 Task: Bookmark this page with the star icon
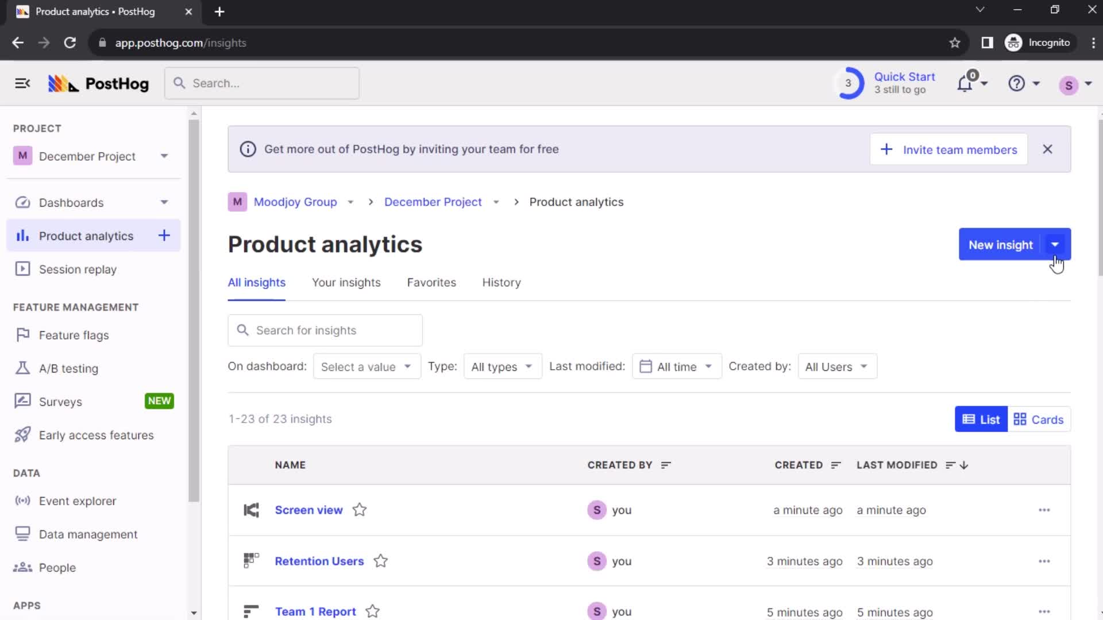coord(955,43)
